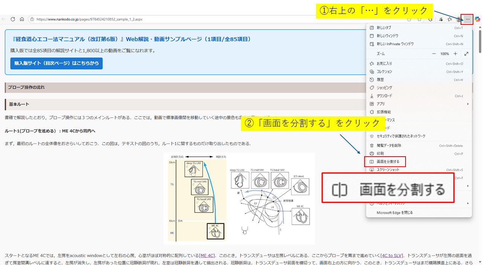
Task: Open the ME 4C hyperlink in the text
Action: 206,255
